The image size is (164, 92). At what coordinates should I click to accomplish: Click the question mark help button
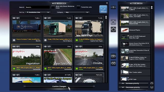(113, 7)
